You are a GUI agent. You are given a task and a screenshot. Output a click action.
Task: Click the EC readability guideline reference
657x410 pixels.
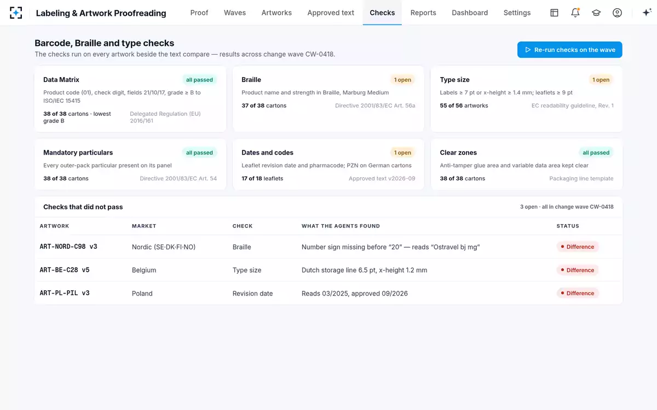(573, 106)
